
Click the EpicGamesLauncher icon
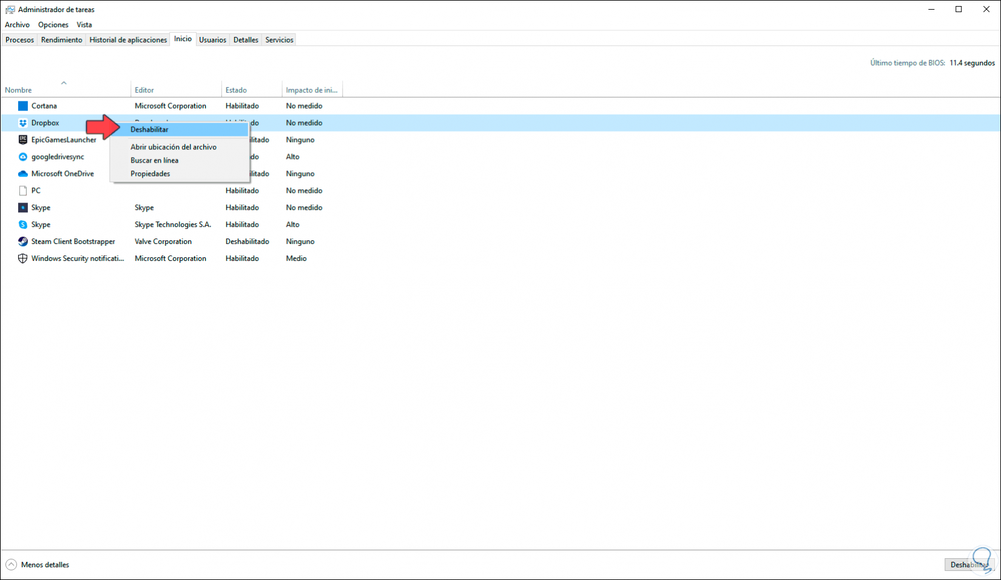[22, 140]
